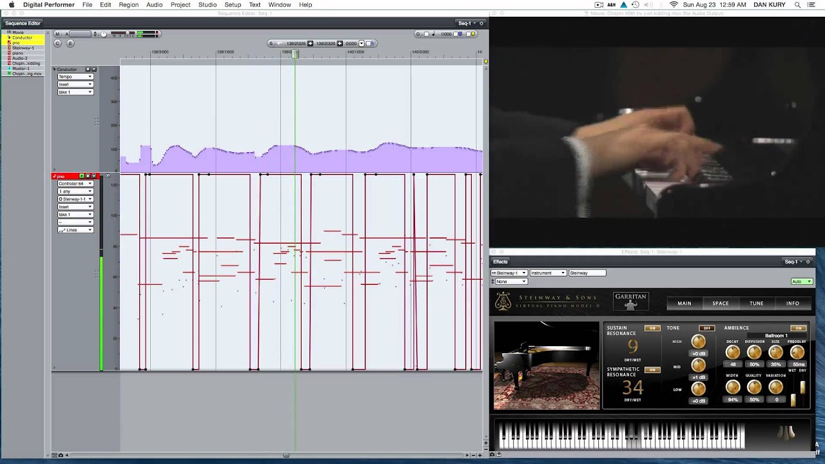
Task: Open the any input dropdown on pno track
Action: coord(75,191)
